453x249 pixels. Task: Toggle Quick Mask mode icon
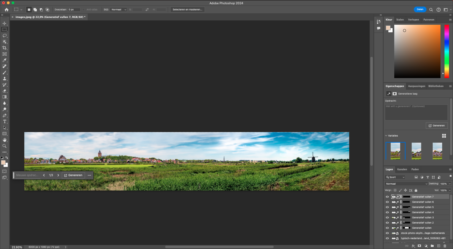click(x=5, y=171)
